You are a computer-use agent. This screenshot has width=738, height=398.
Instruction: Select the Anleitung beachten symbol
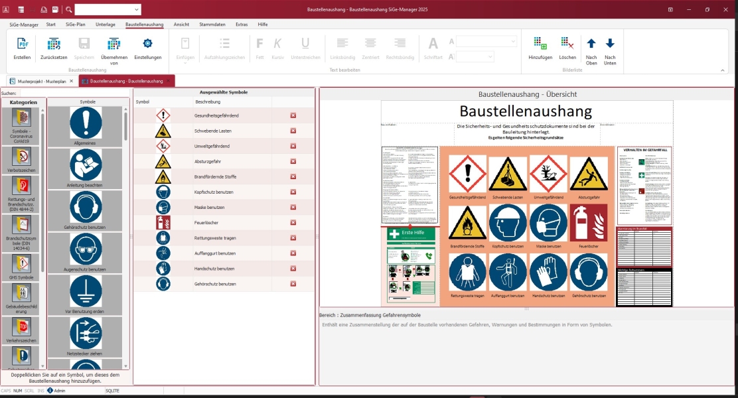coord(85,168)
